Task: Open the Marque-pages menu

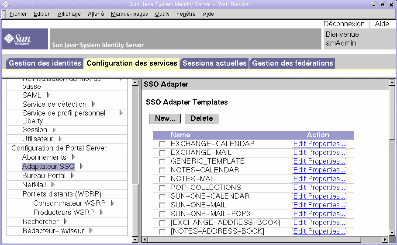Action: tap(129, 14)
